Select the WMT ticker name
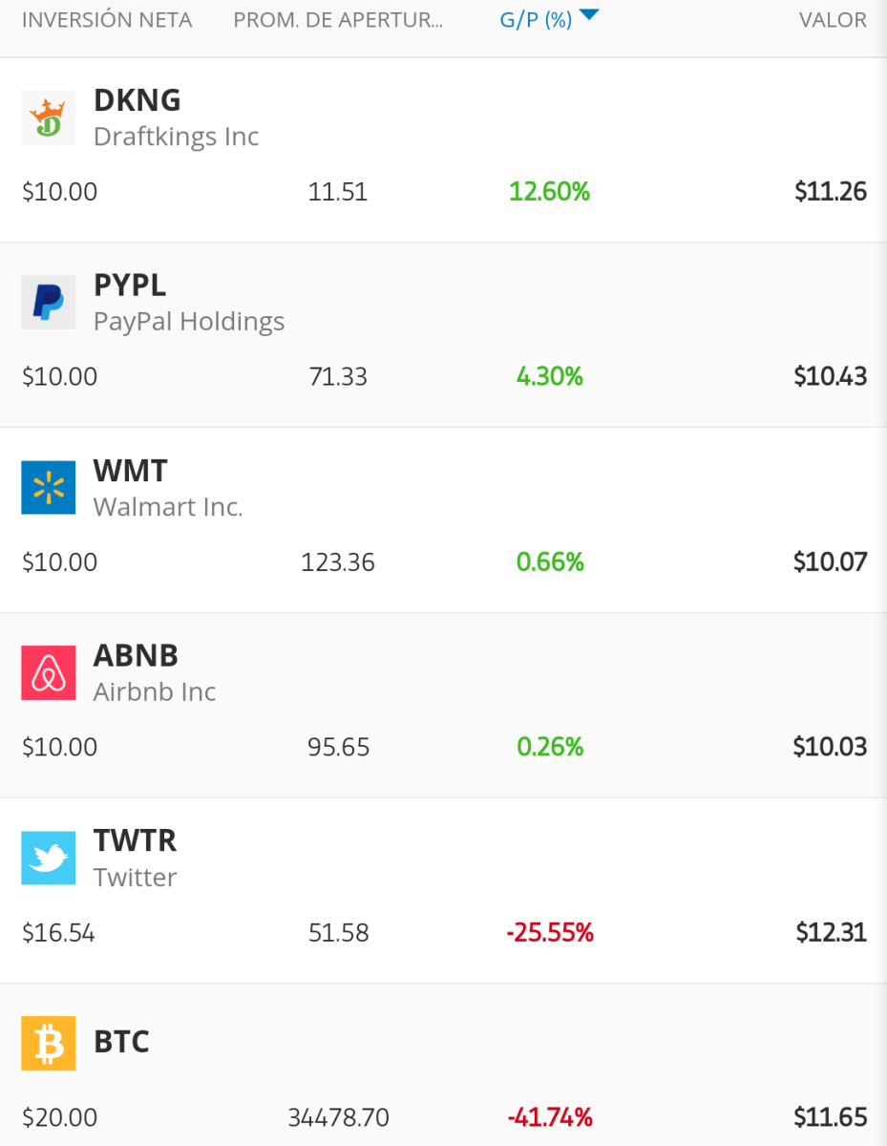The height and width of the screenshot is (1146, 887). (131, 471)
